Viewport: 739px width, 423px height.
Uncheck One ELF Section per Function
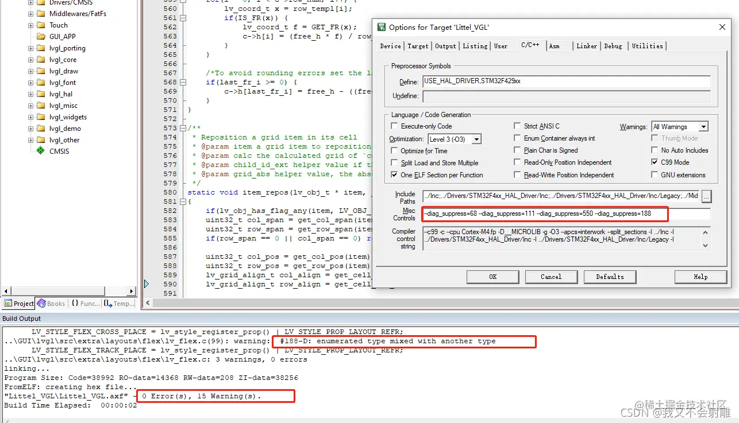(394, 175)
